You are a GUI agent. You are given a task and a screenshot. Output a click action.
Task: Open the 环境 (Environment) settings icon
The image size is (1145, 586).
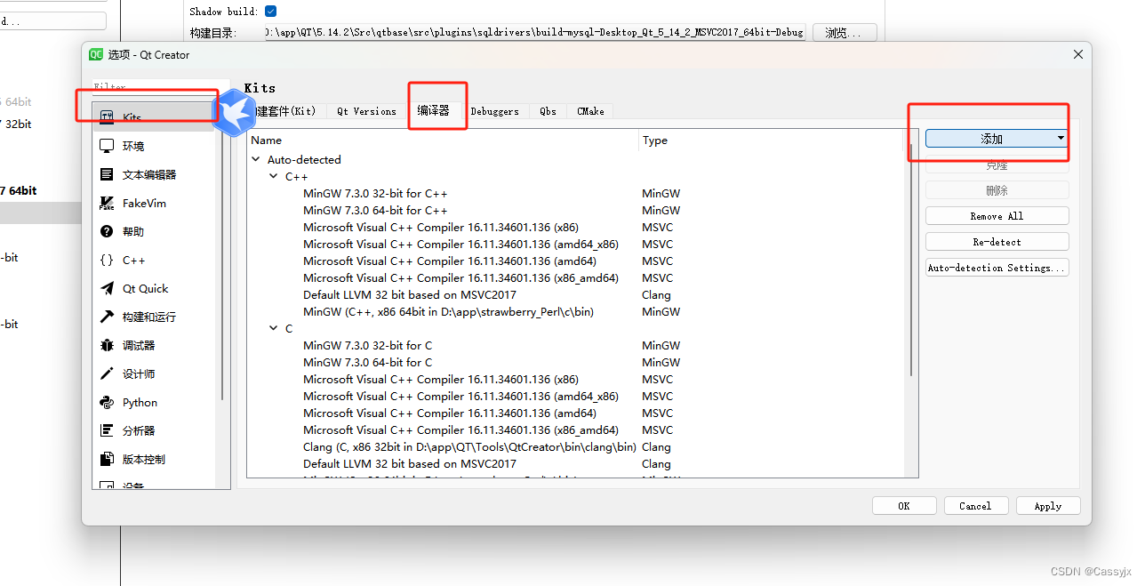coord(108,145)
